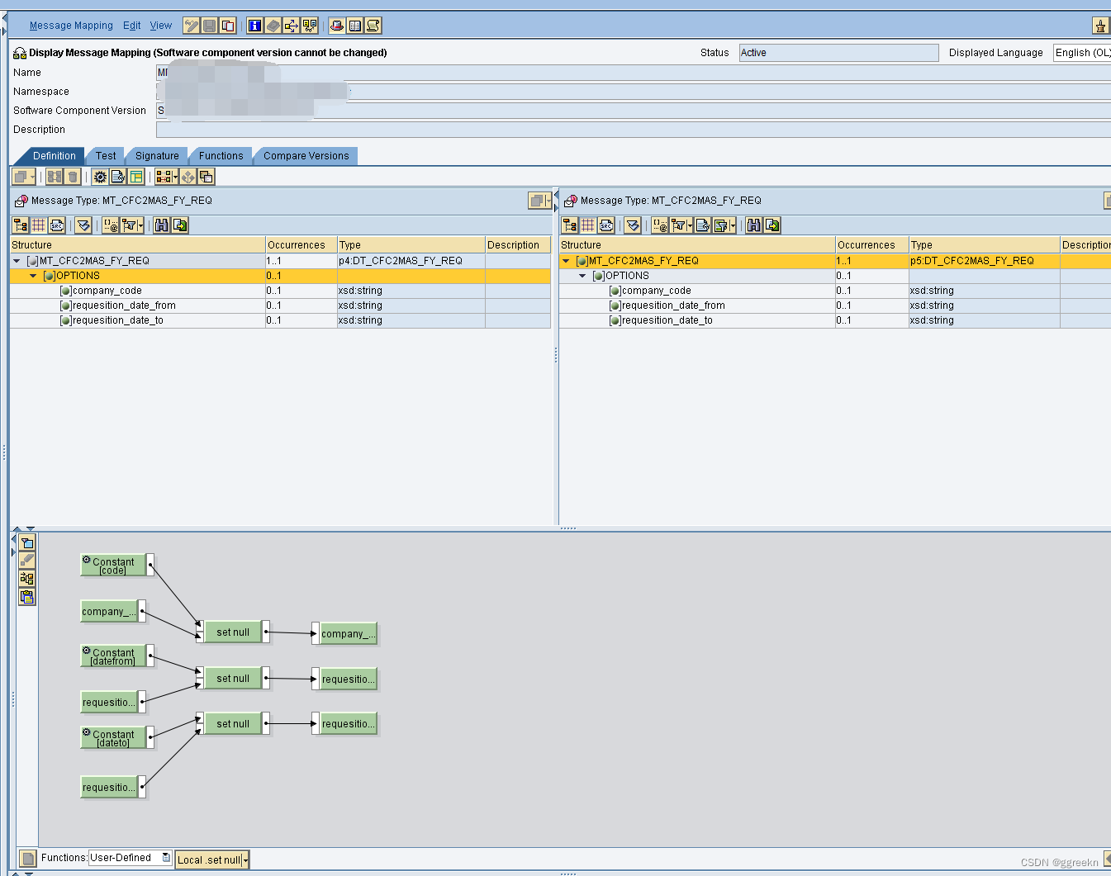Viewport: 1111px width, 876px height.
Task: Open the blue information icon in top toolbar
Action: [255, 26]
